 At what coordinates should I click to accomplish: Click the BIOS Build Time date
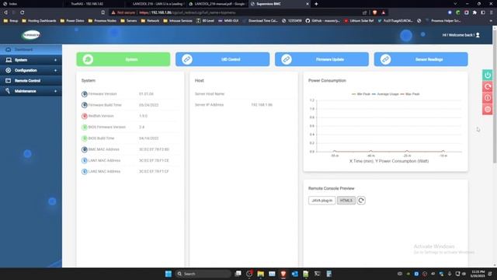click(148, 138)
